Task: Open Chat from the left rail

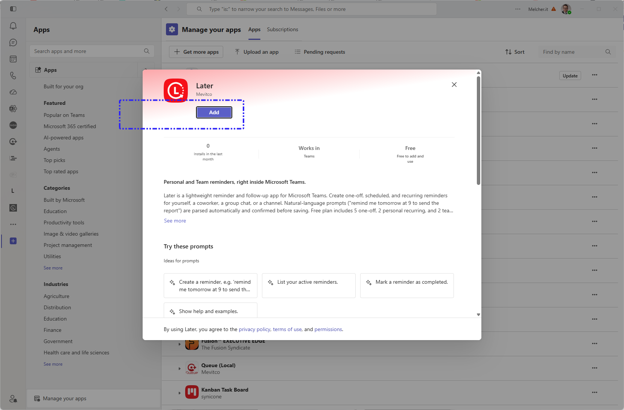Action: [x=13, y=42]
